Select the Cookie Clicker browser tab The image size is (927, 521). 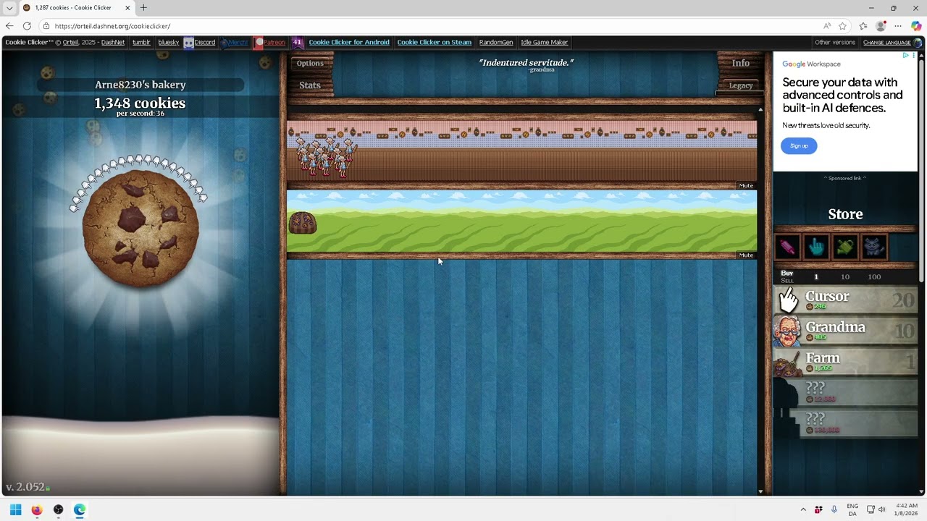tap(77, 8)
